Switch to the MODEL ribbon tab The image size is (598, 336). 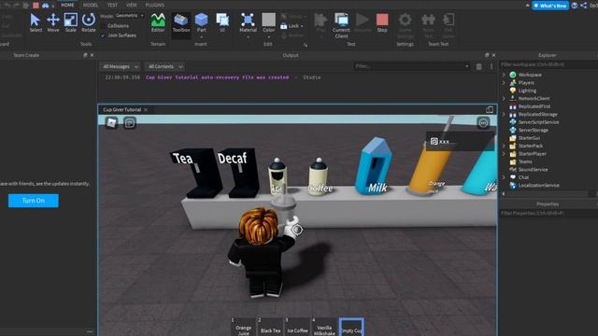tap(91, 6)
